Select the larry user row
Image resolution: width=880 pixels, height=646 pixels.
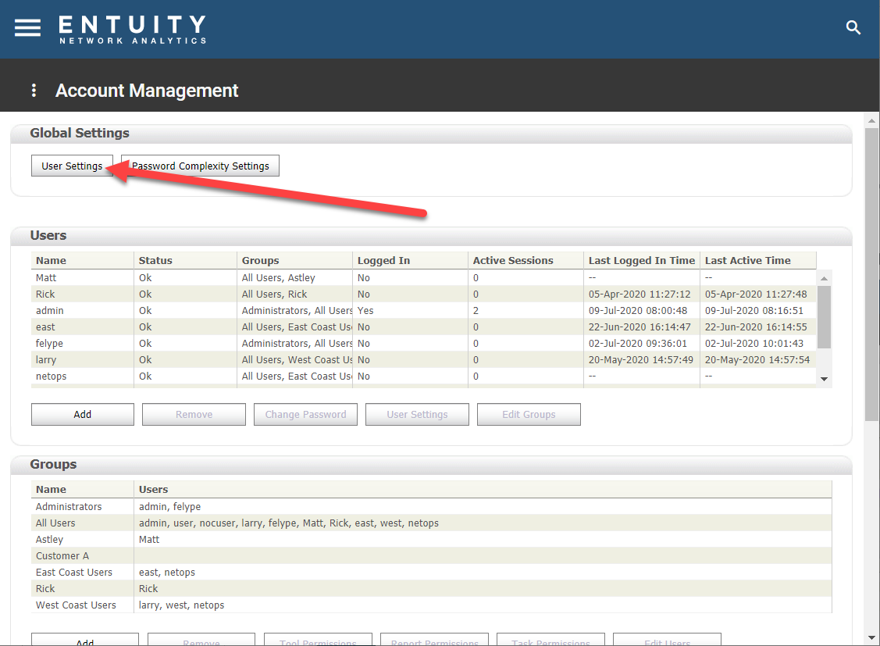[x=424, y=360]
